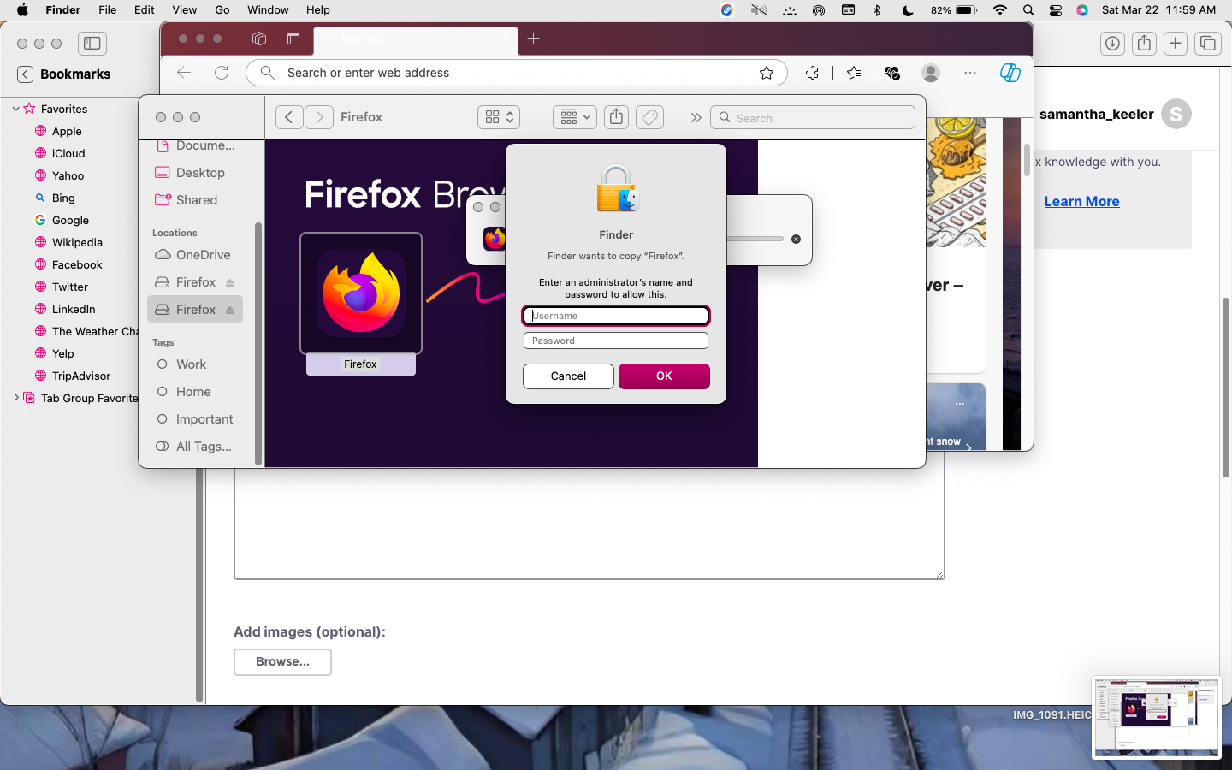Show more Finder toolbar items chevron

pyautogui.click(x=696, y=117)
